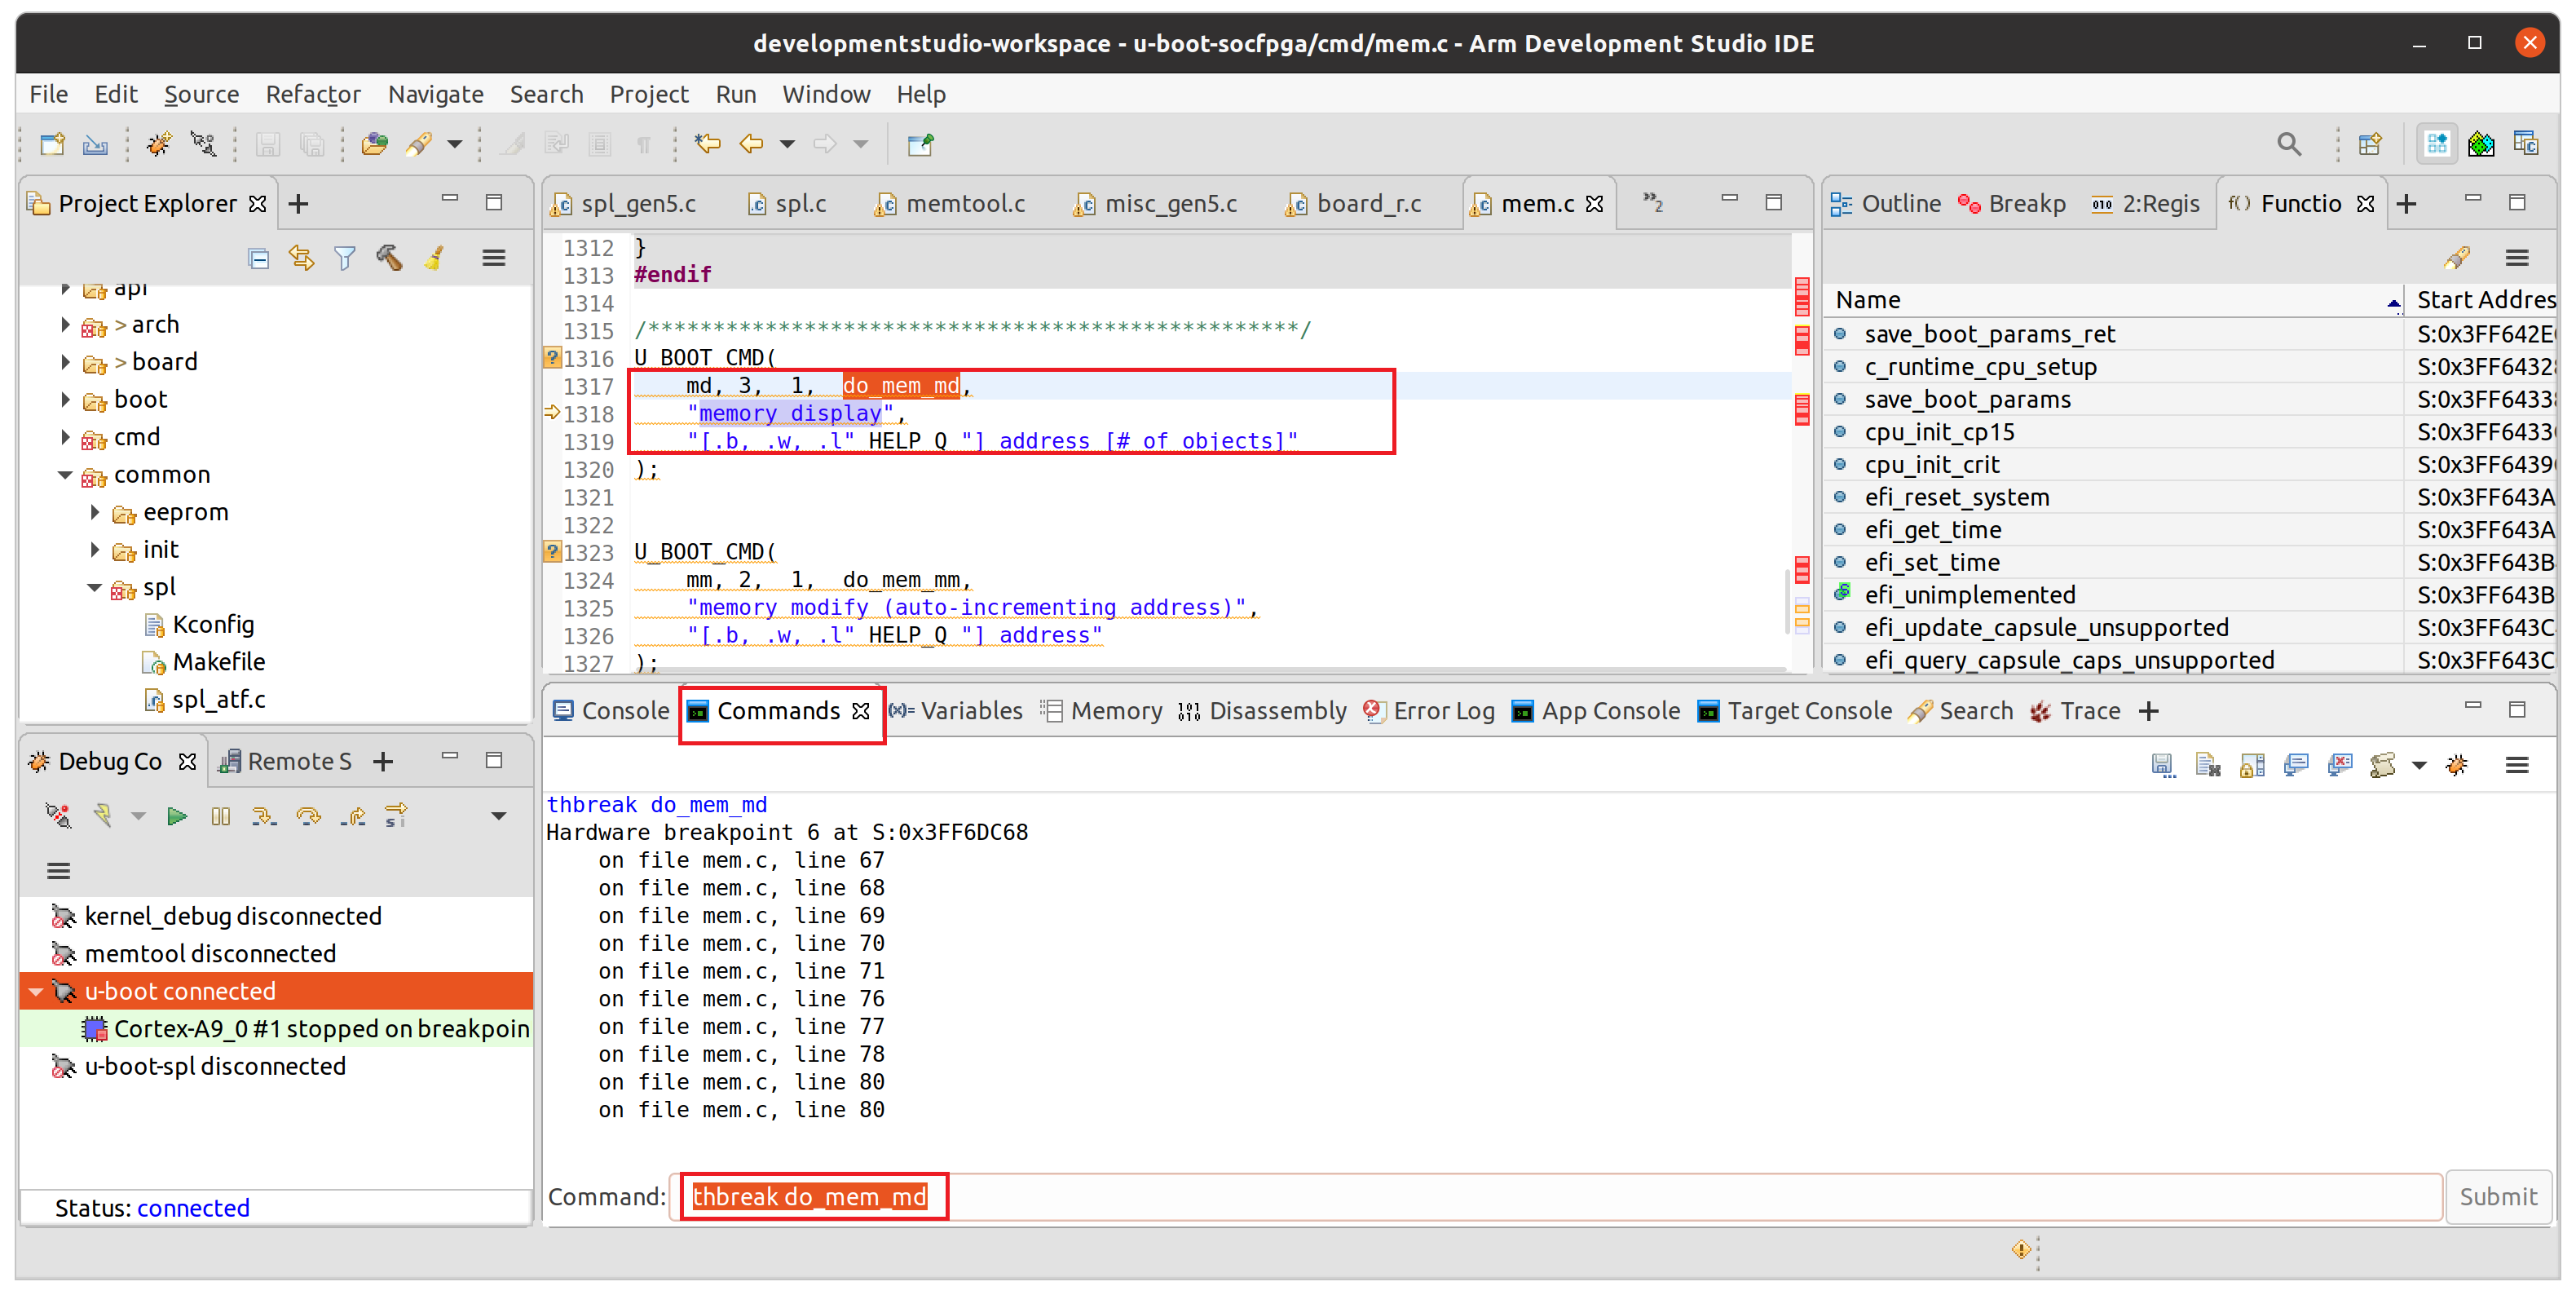Click the search pen icon in Functions view

coord(2457,258)
